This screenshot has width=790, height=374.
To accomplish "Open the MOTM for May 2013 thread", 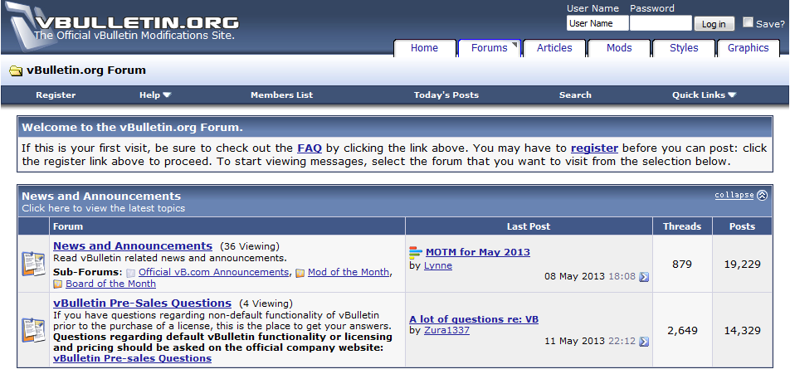I will click(478, 252).
